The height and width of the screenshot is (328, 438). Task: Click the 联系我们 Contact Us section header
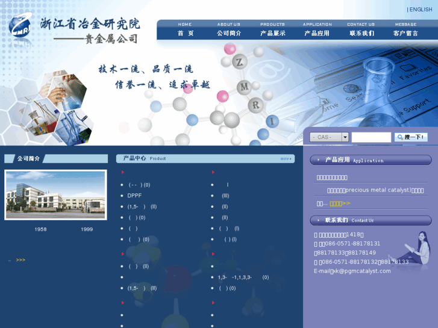(x=371, y=220)
